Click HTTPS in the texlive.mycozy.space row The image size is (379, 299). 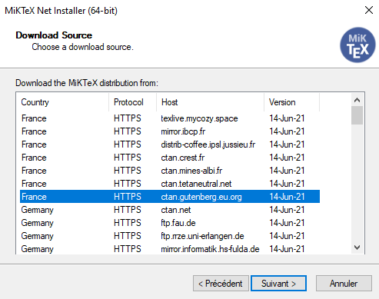128,118
